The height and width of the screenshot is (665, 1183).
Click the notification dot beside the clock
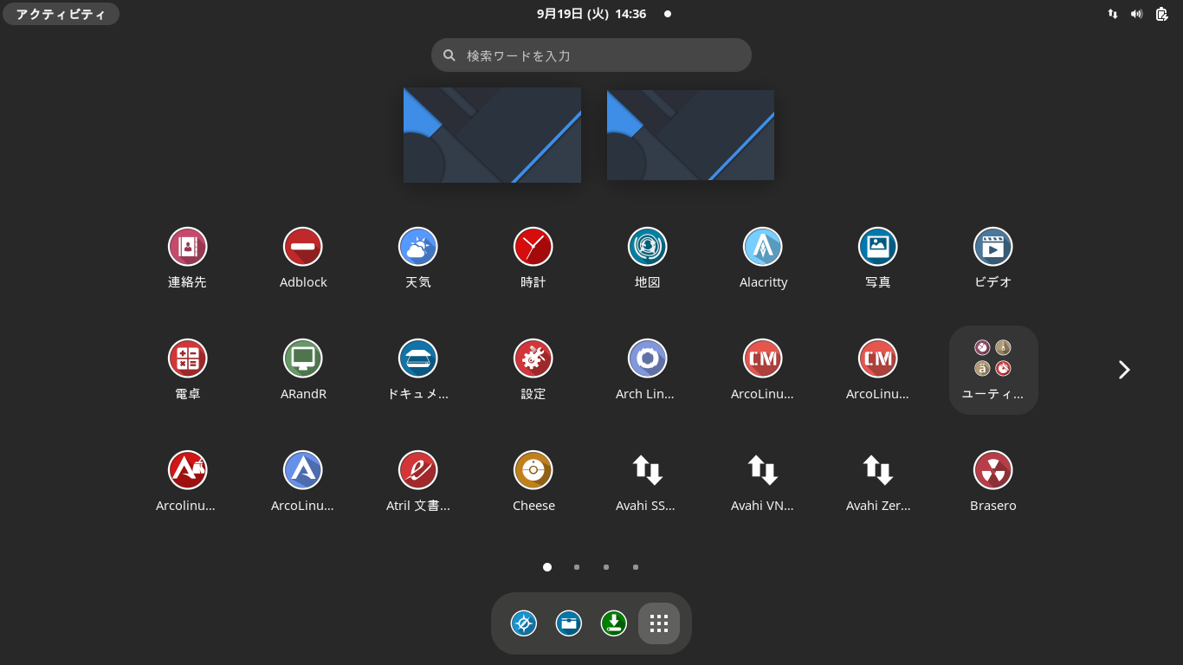pos(668,14)
